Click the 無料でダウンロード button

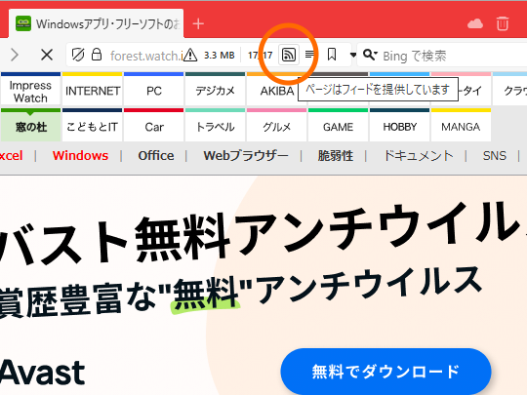click(x=385, y=372)
